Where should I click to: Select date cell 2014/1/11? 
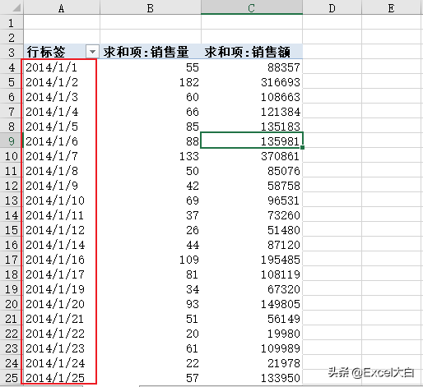[x=62, y=215]
